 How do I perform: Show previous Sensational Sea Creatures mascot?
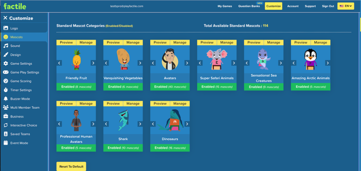247,63
